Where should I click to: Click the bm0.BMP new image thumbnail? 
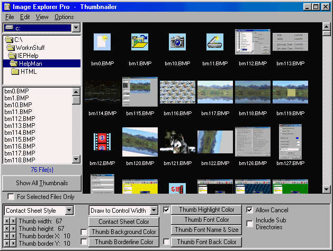pos(102,42)
